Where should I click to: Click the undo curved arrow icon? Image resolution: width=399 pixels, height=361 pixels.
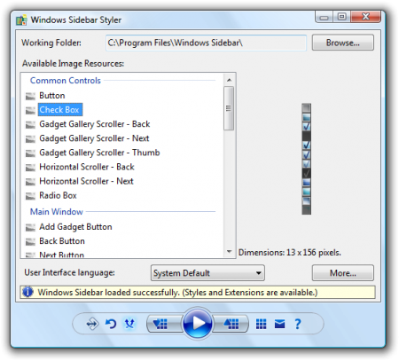pos(111,324)
